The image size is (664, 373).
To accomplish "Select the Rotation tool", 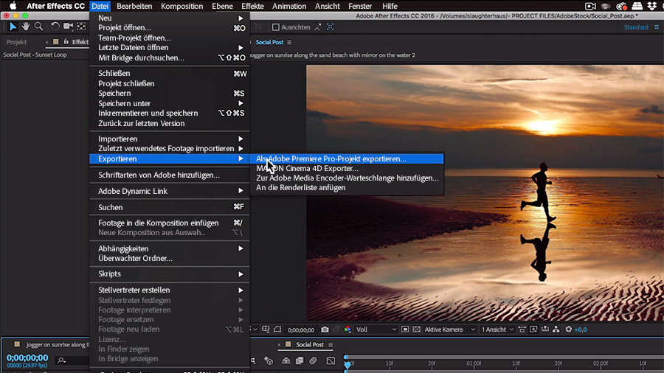I will (x=55, y=27).
